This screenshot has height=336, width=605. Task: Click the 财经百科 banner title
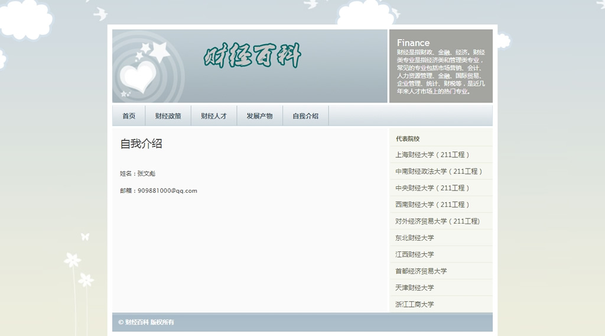253,56
